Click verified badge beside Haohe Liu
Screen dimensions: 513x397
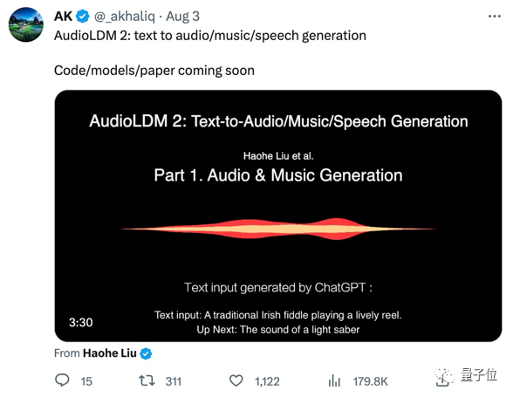146,353
